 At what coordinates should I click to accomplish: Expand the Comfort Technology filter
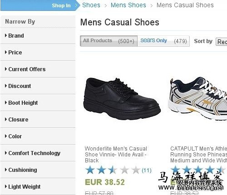point(38,153)
